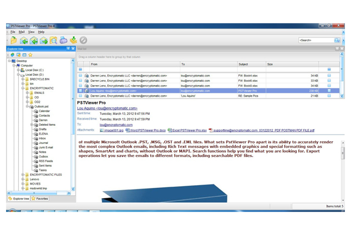Click the Local Disk (C:) drive icon
The height and width of the screenshot is (234, 351).
22,70
